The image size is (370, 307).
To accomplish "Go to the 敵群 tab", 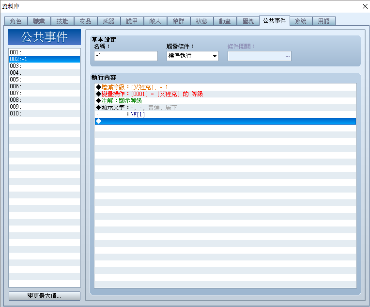I will [178, 21].
